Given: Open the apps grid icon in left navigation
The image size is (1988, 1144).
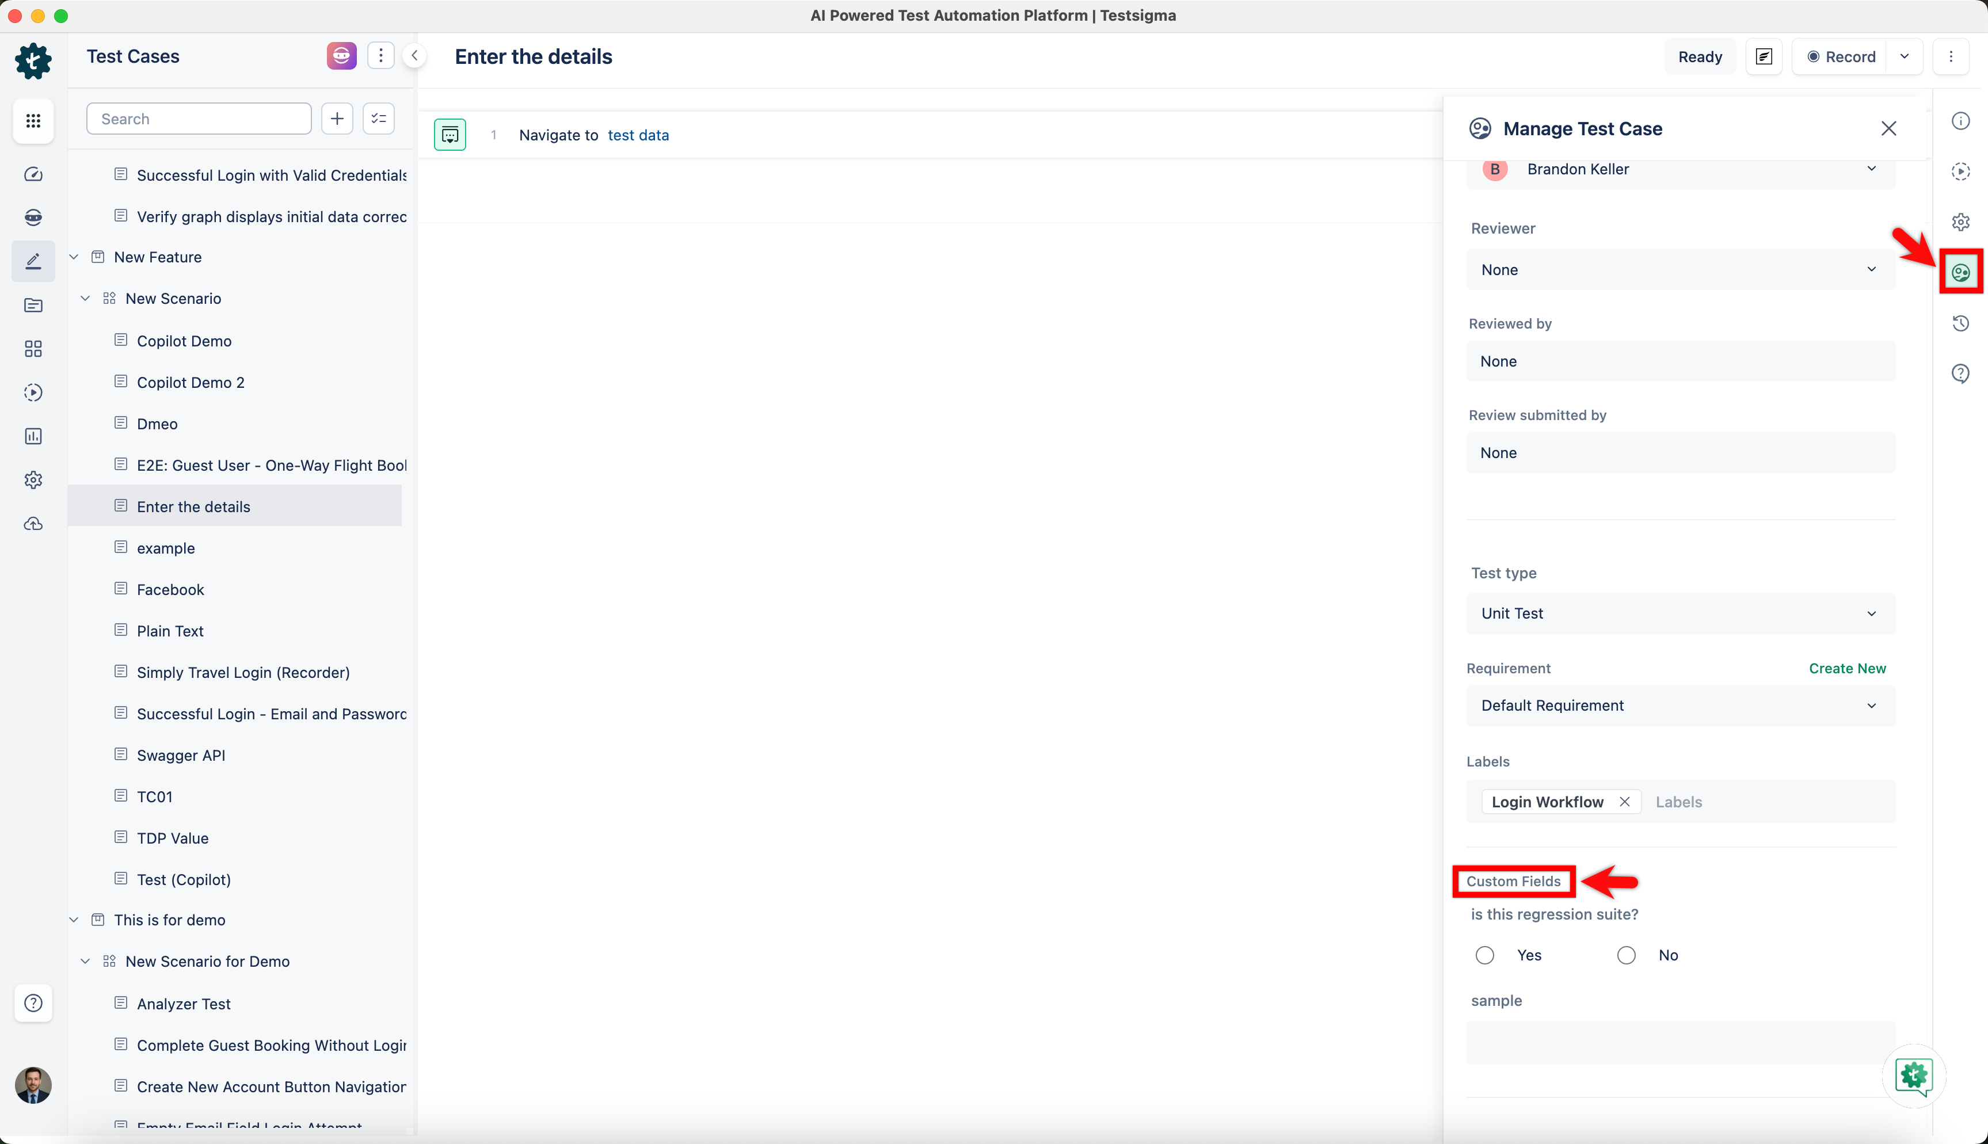Looking at the screenshot, I should tap(33, 120).
